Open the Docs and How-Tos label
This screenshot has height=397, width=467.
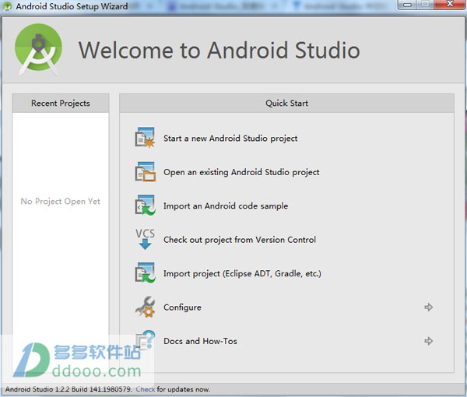click(x=200, y=341)
